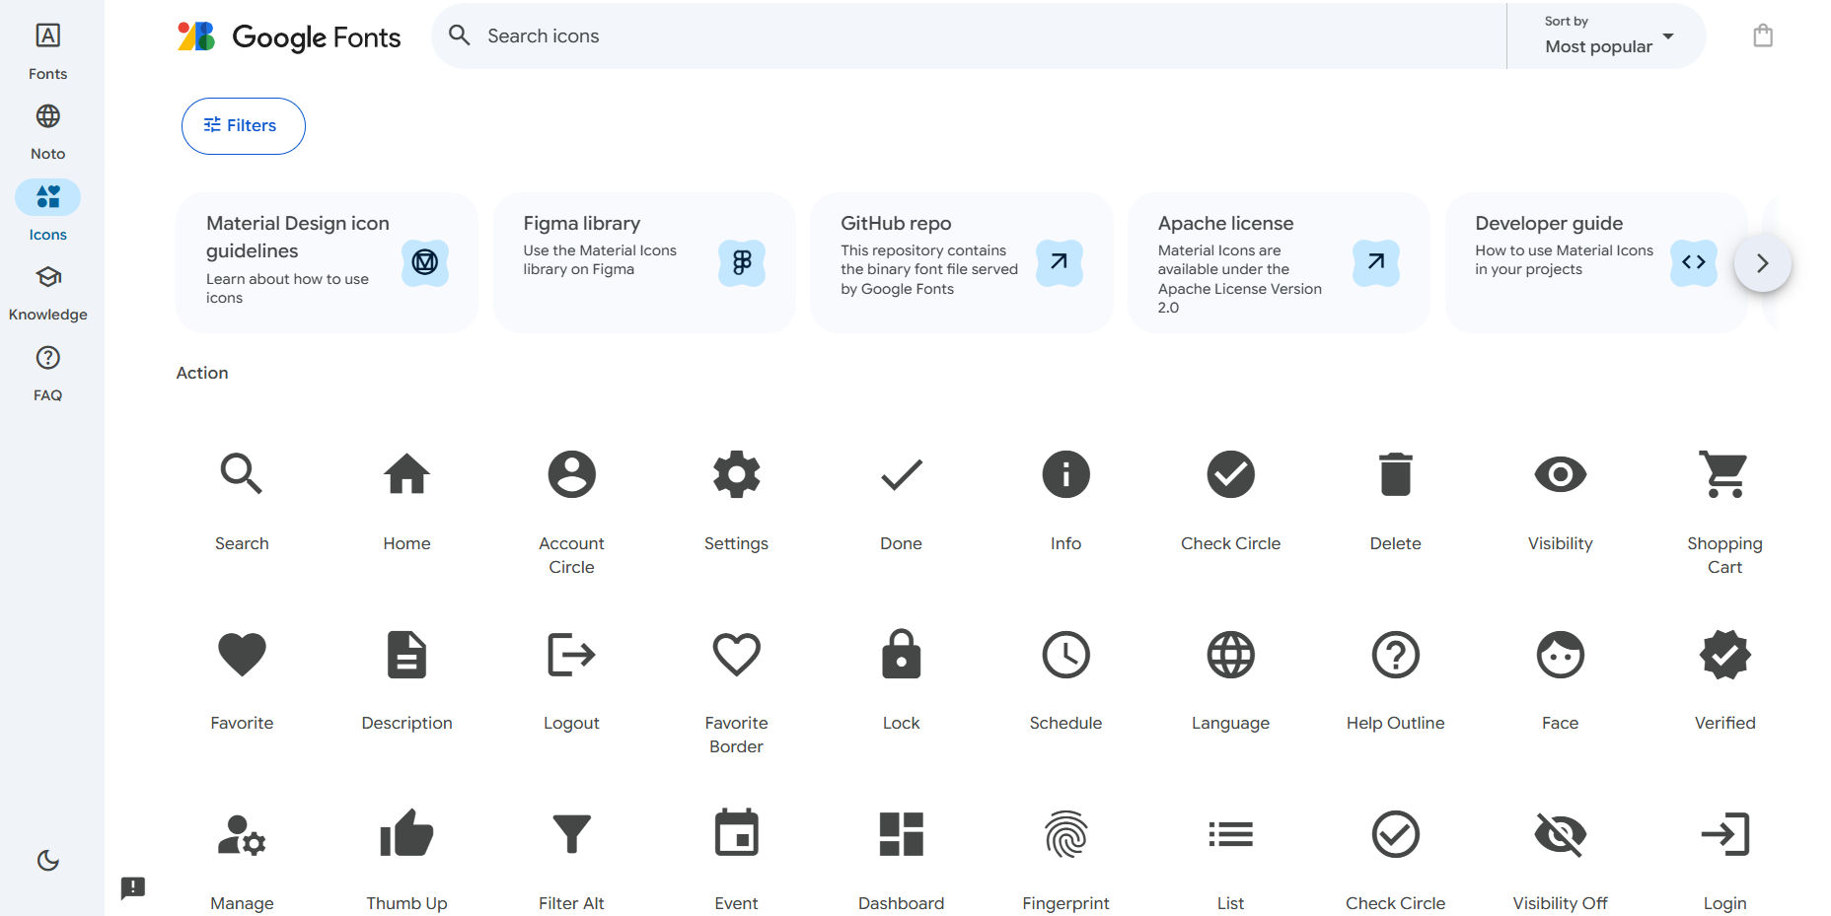Select the filled Check Circle icon
The height and width of the screenshot is (916, 1831).
coord(1230,474)
